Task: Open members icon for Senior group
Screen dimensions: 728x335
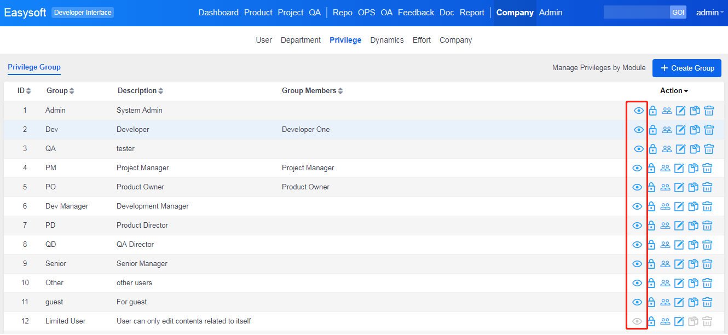Action: tap(665, 264)
